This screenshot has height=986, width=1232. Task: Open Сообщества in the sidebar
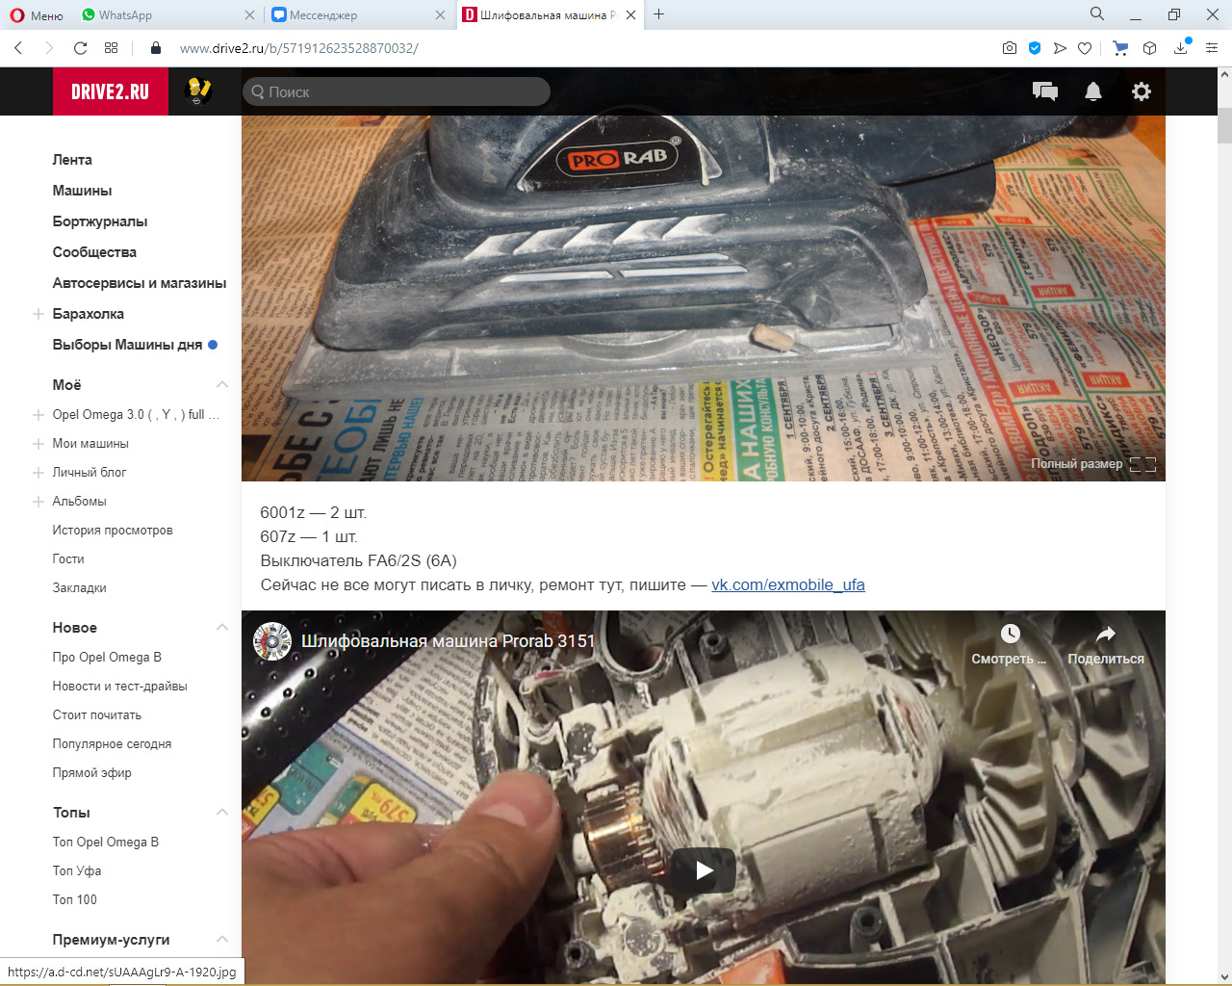click(x=94, y=252)
